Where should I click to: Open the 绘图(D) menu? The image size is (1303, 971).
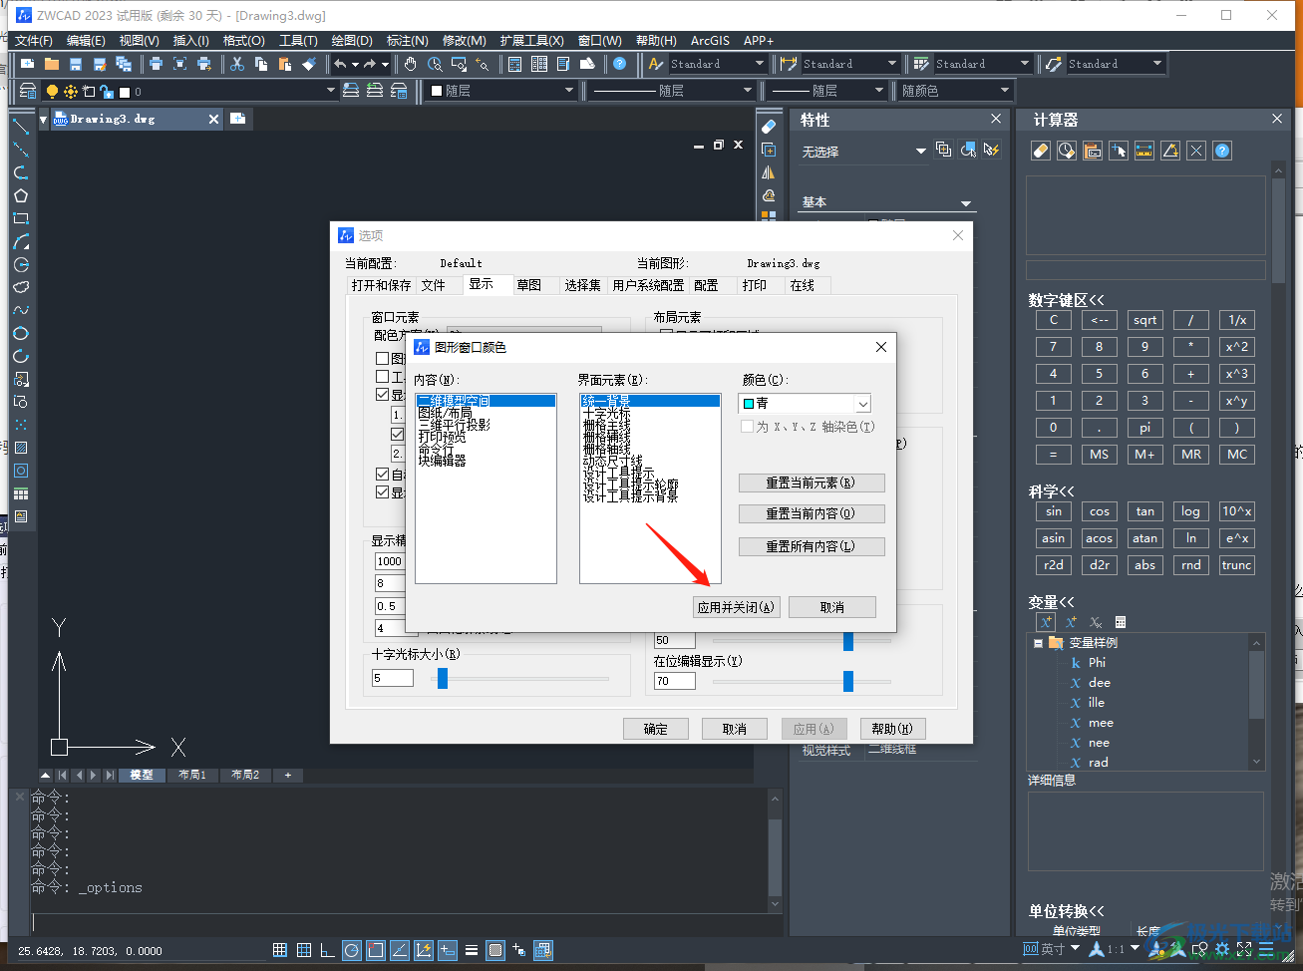coord(351,41)
